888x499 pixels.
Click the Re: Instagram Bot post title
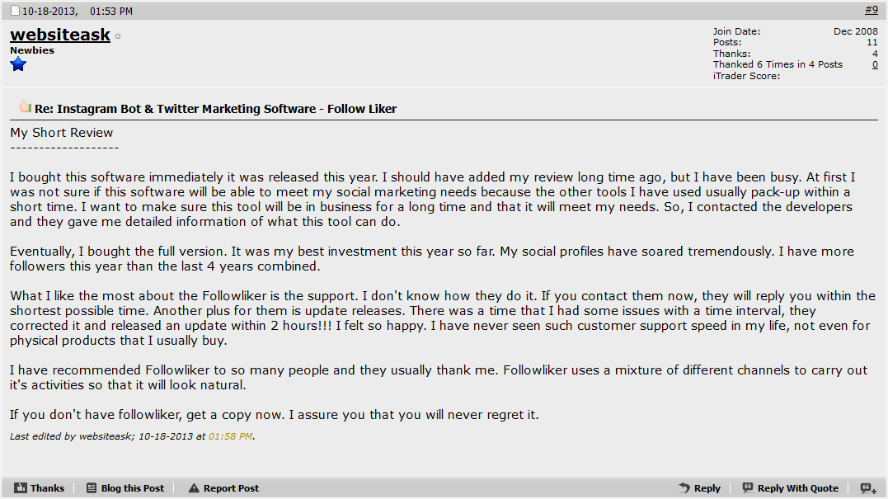tap(215, 109)
